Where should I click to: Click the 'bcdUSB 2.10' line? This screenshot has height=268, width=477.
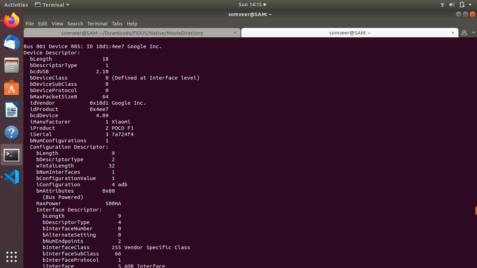pos(69,72)
